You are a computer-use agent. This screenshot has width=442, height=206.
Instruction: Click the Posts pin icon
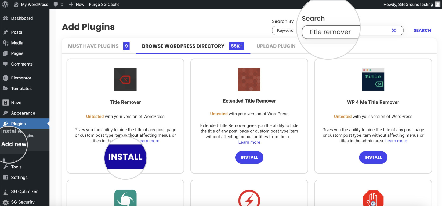point(5,32)
